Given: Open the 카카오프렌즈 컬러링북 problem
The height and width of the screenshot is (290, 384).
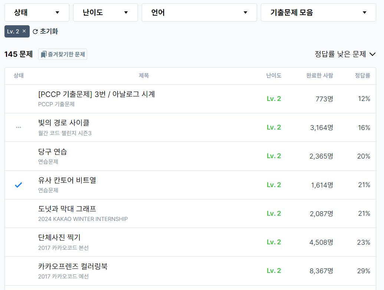Looking at the screenshot, I should click(x=73, y=266).
